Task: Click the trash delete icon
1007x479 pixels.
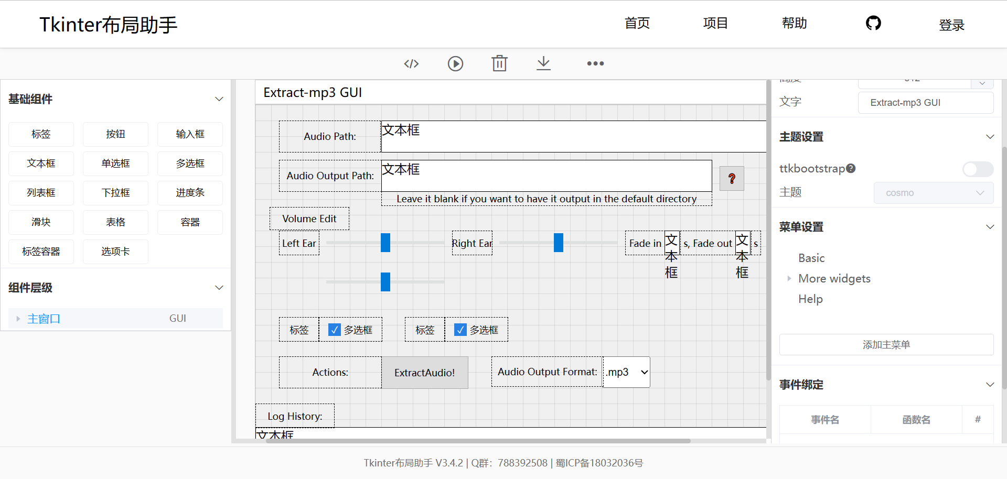Action: coord(499,63)
